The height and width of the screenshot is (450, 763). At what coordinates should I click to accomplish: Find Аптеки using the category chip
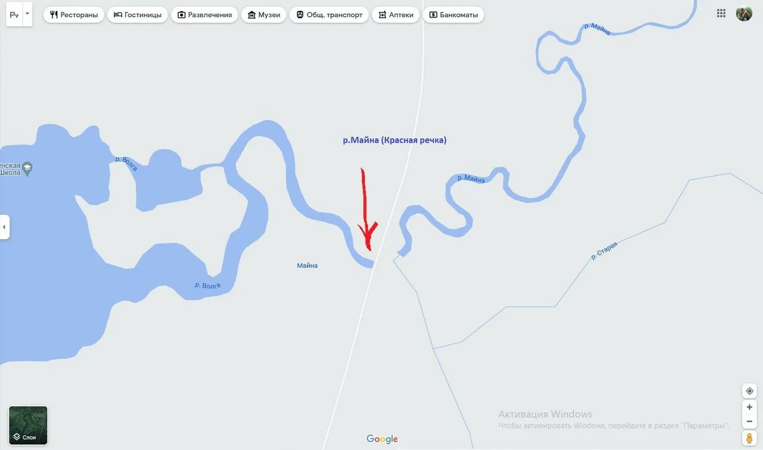pos(396,14)
